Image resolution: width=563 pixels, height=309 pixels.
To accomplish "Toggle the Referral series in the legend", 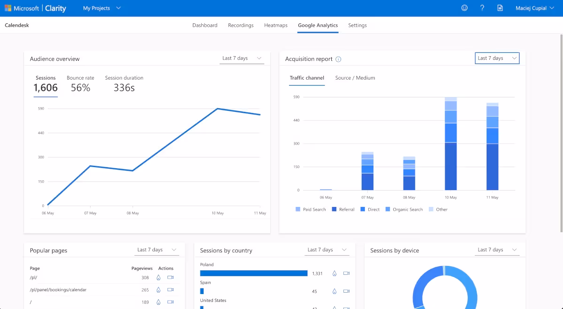I will coord(343,209).
